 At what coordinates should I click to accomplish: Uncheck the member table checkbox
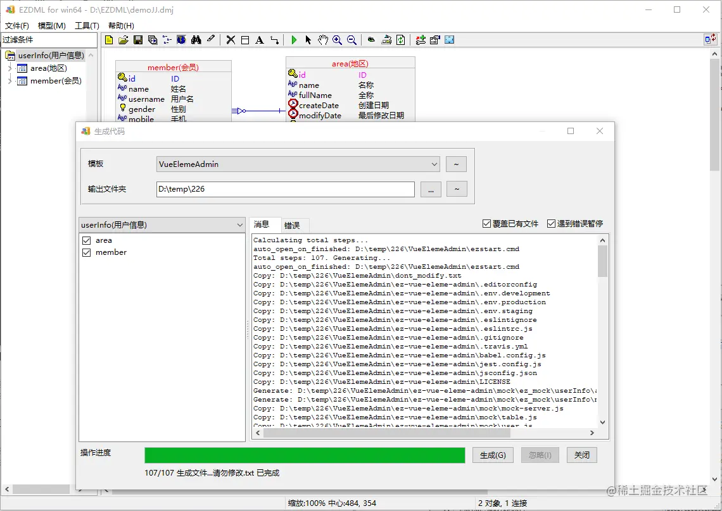[86, 252]
